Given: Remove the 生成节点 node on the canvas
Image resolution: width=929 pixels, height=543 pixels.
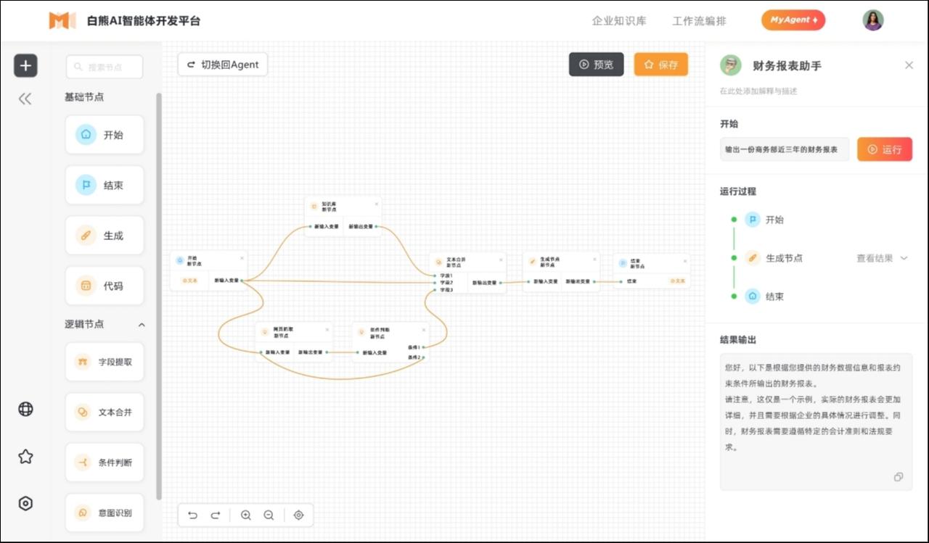Looking at the screenshot, I should tap(594, 259).
